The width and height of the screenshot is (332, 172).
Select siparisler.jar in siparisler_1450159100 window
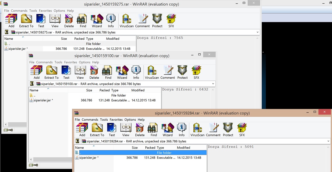(x=41, y=100)
